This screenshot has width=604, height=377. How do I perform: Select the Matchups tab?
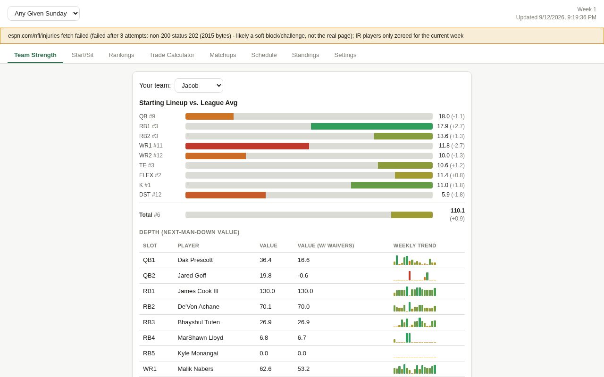223,55
